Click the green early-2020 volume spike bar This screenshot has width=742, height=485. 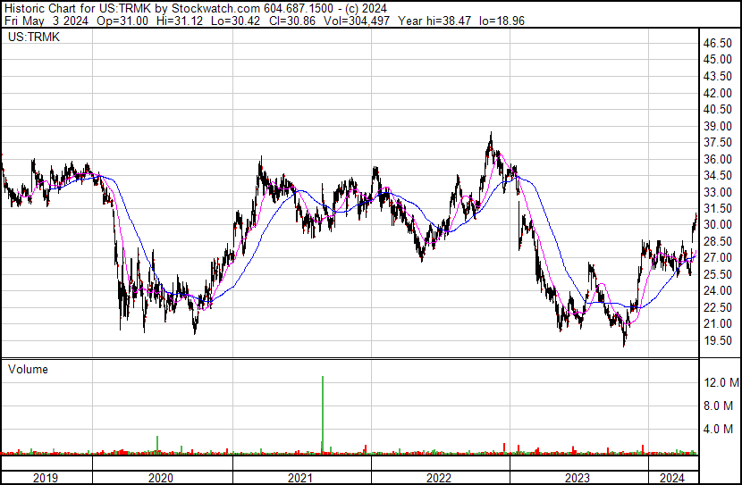[157, 445]
